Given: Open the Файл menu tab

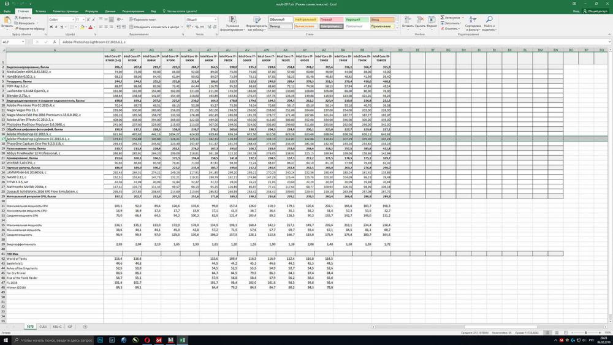Looking at the screenshot, I should (7, 11).
